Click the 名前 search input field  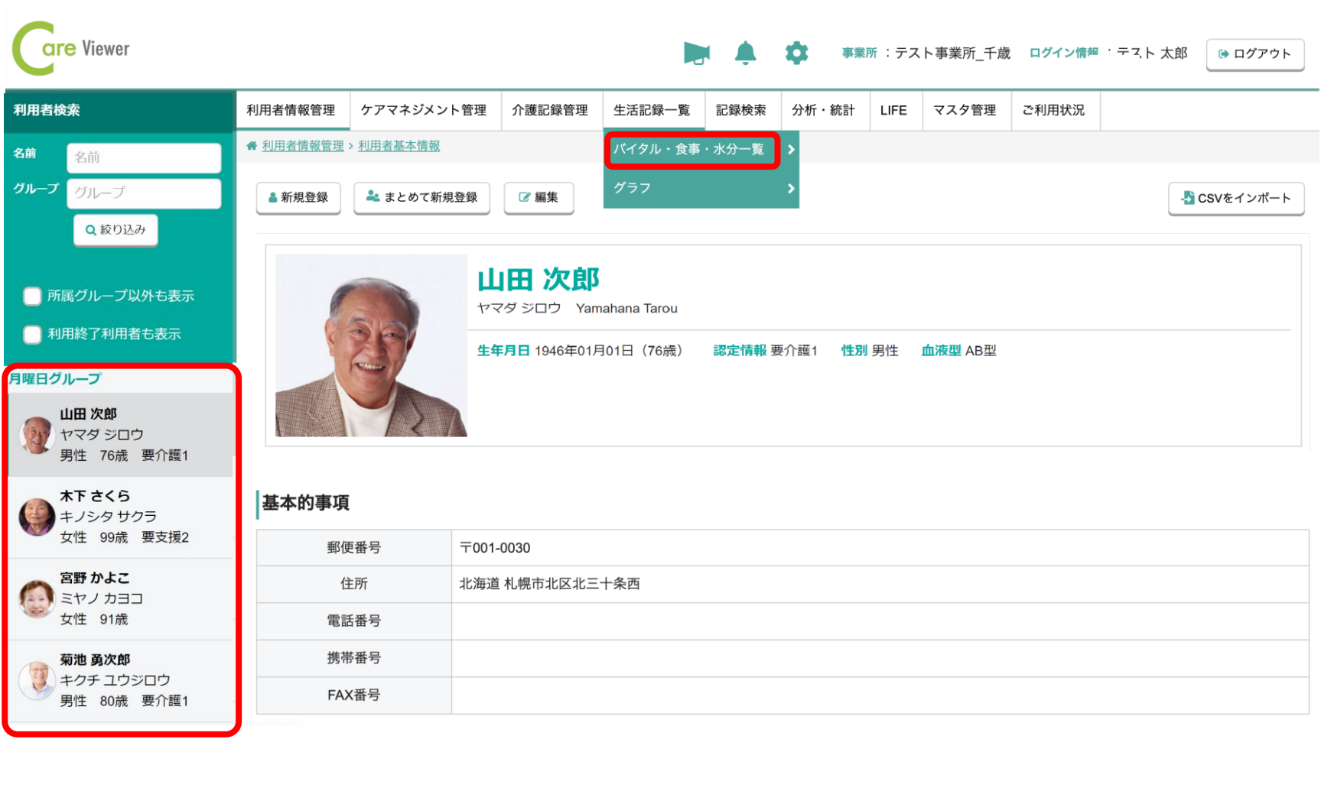144,157
